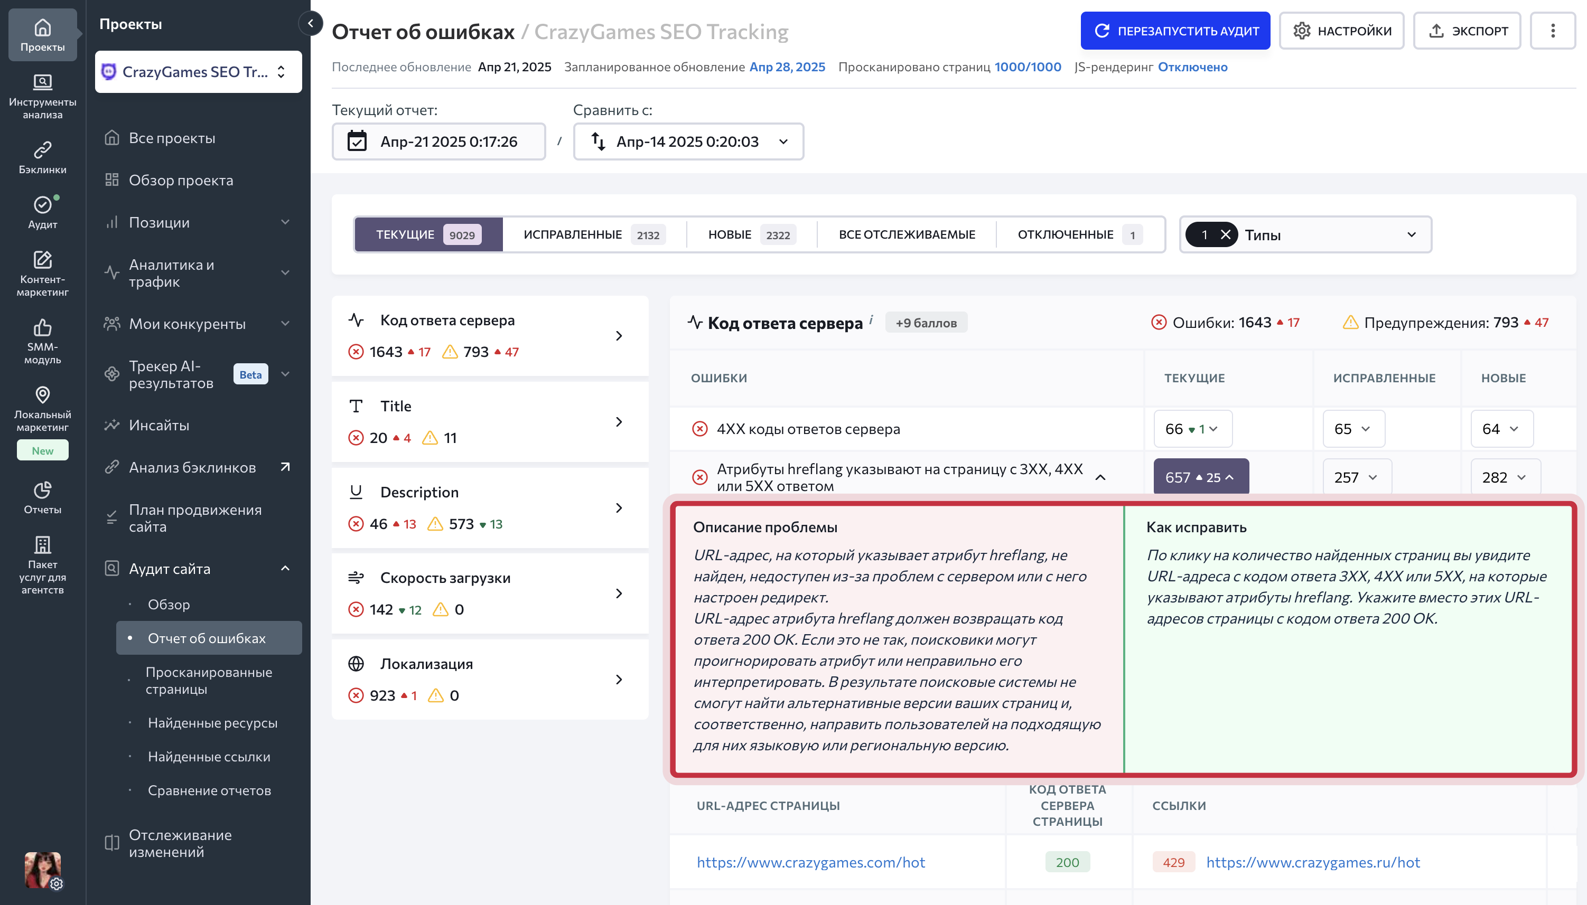The width and height of the screenshot is (1587, 905).
Task: Select the Текущие 9029 tab
Action: (428, 234)
